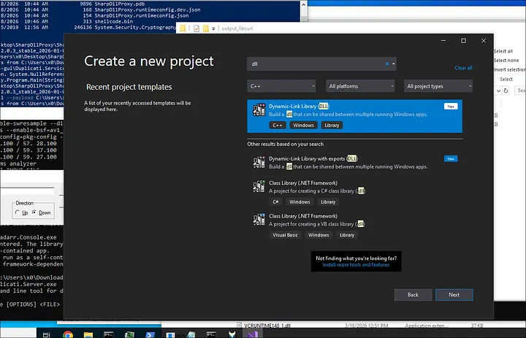Click the Visual Basic tag under Class Library
Image resolution: width=526 pixels, height=338 pixels.
(285, 235)
